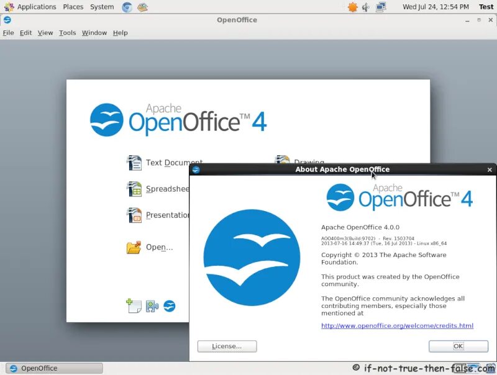Follow the openoffice.org credits link
This screenshot has width=497, height=375.
pyautogui.click(x=397, y=325)
